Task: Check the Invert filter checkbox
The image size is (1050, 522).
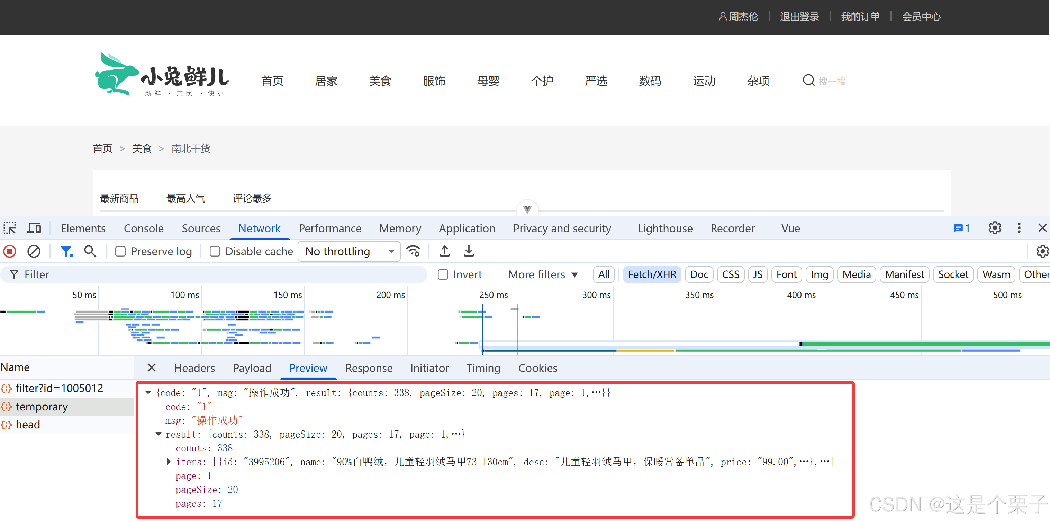Action: [x=443, y=274]
